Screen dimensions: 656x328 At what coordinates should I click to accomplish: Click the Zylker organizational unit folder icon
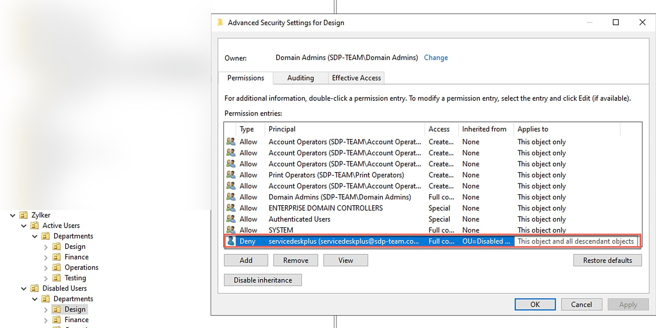pyautogui.click(x=23, y=215)
